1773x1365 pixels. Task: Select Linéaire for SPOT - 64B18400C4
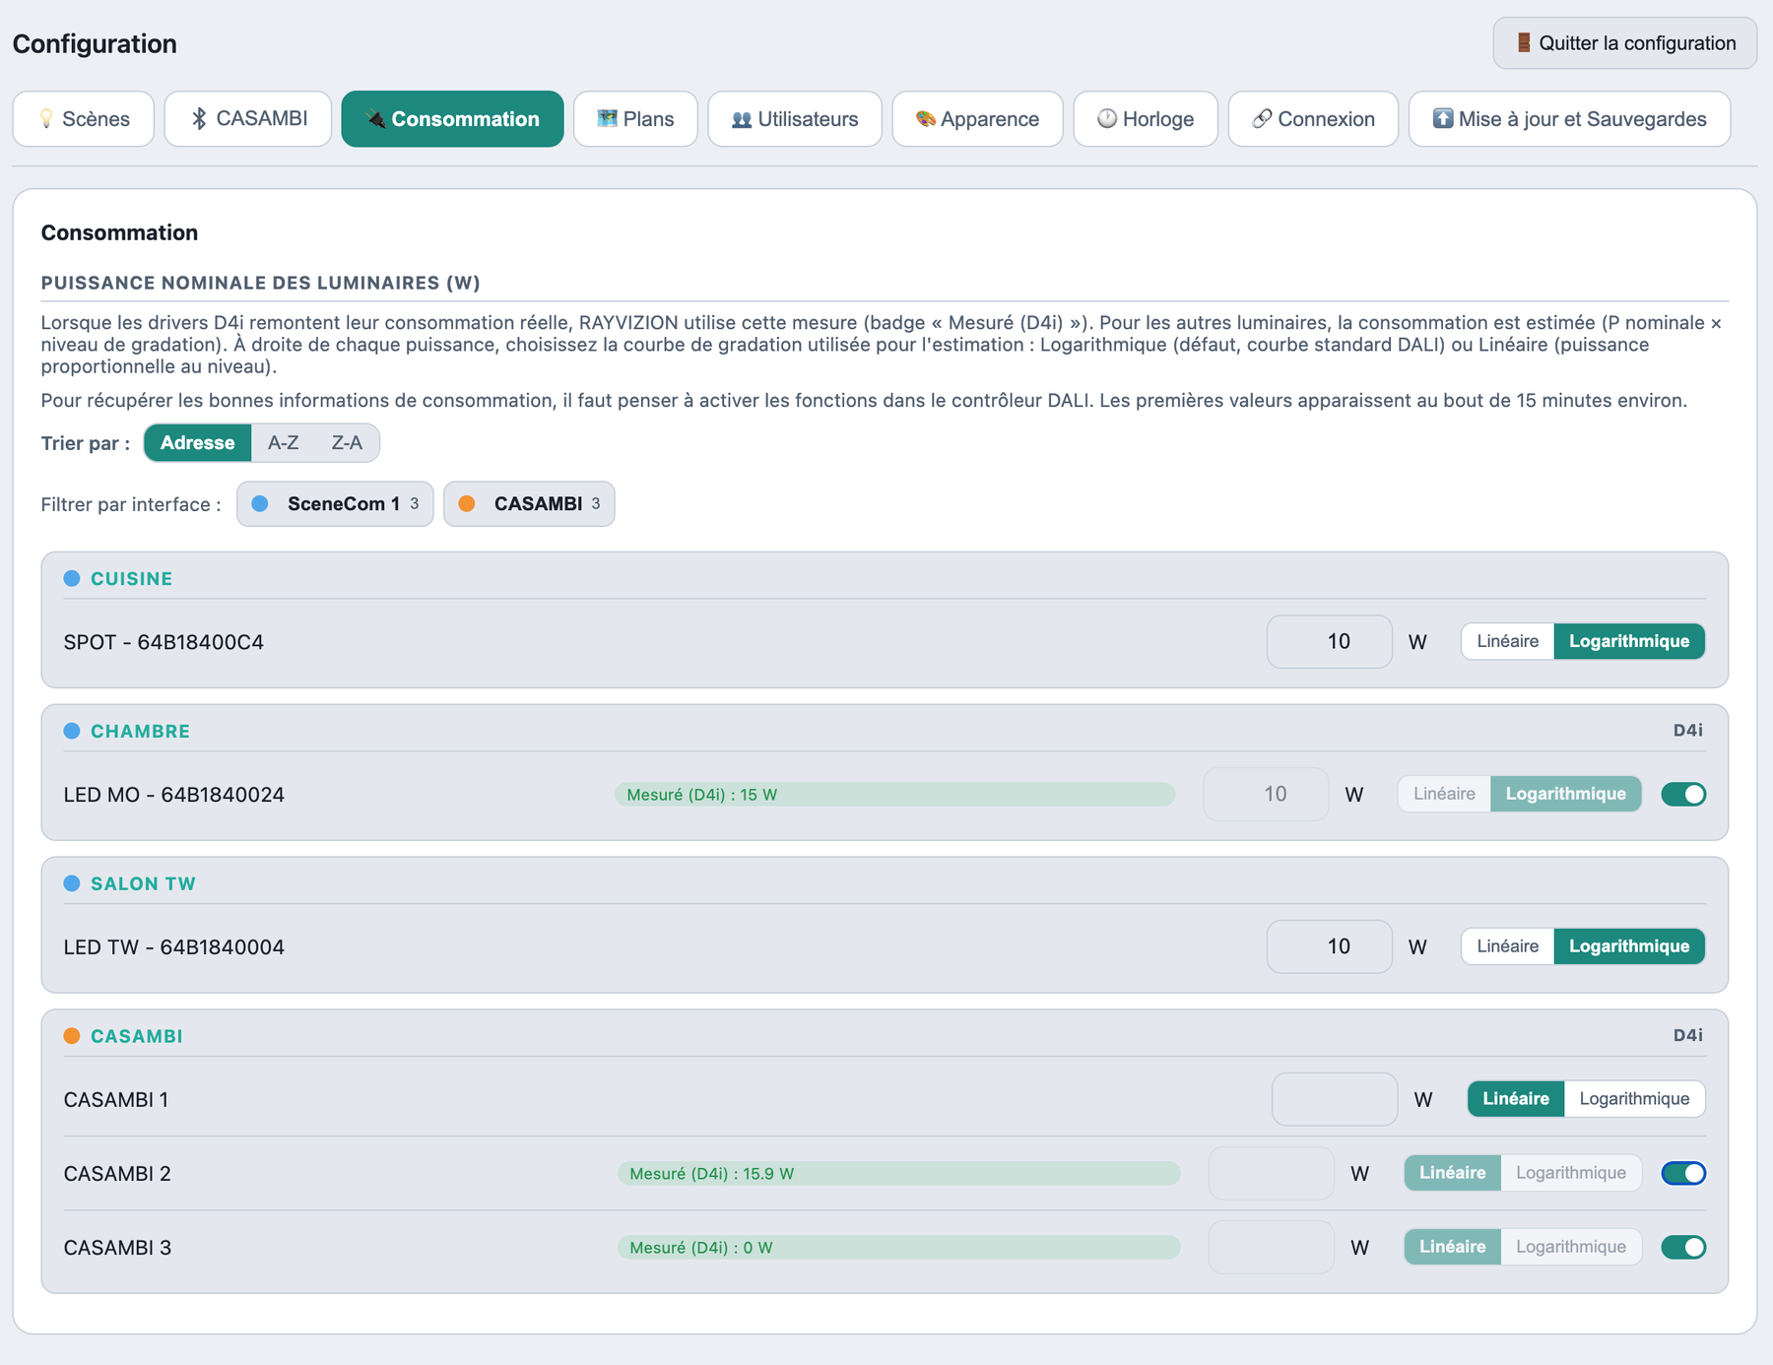pos(1507,641)
